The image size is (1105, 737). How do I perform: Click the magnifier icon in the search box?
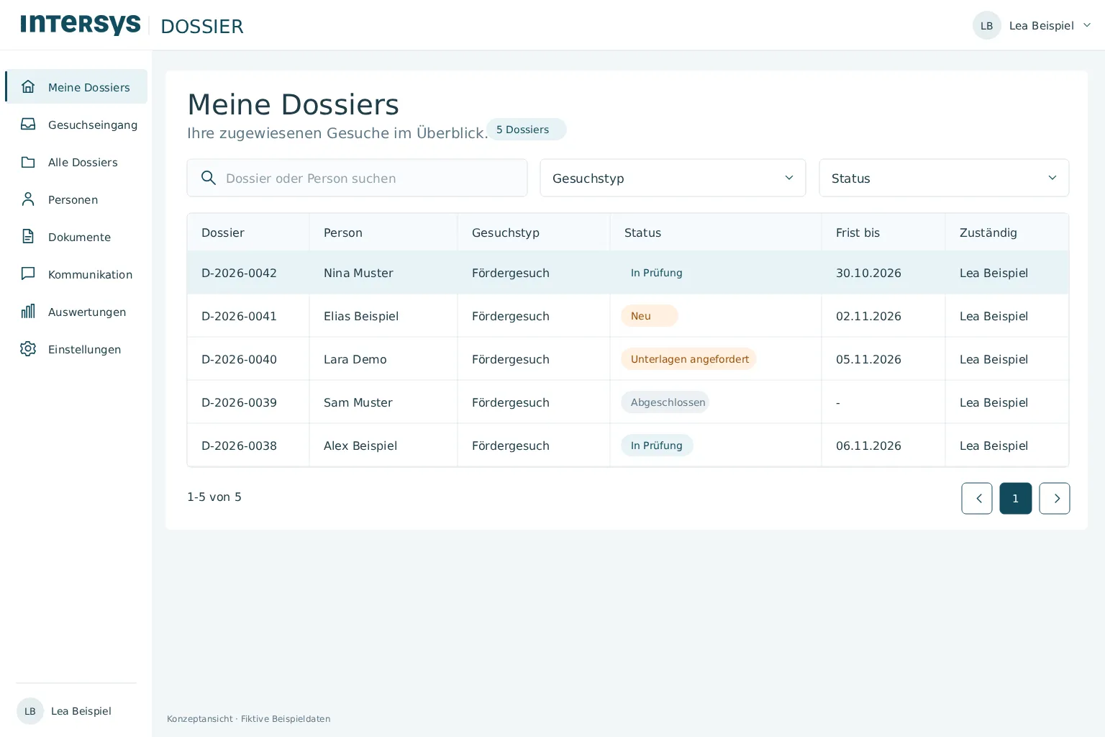(x=209, y=178)
